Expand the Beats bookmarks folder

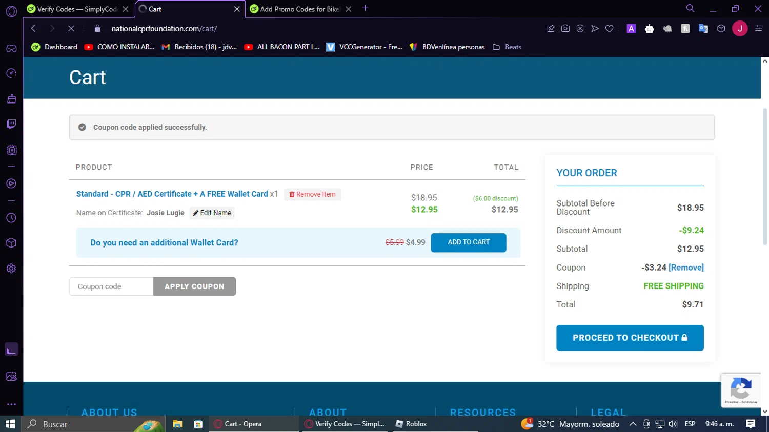507,47
